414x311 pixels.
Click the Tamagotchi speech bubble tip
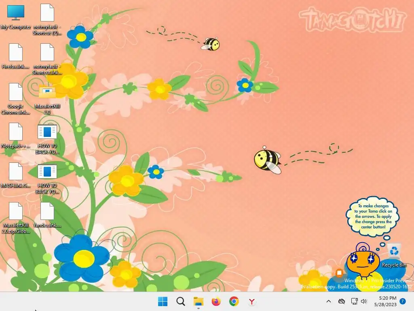click(x=373, y=216)
